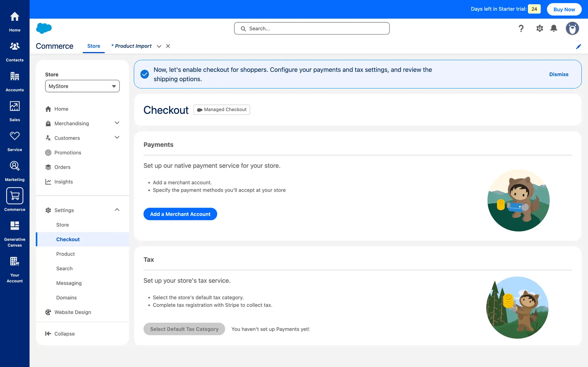The height and width of the screenshot is (367, 588).
Task: Click the Service heart icon
Action: pyautogui.click(x=15, y=136)
